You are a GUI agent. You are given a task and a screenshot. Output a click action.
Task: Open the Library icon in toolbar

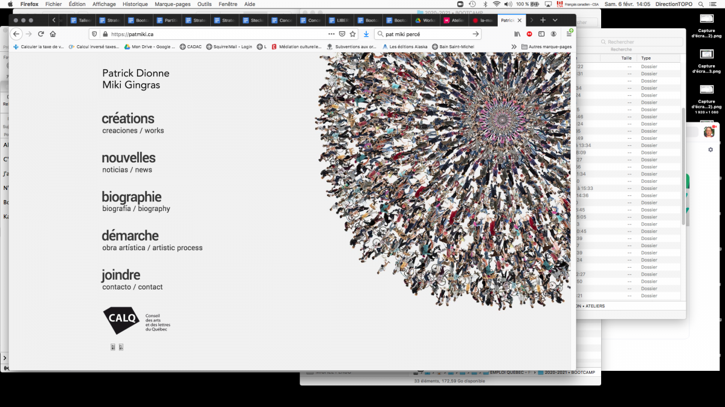[518, 34]
